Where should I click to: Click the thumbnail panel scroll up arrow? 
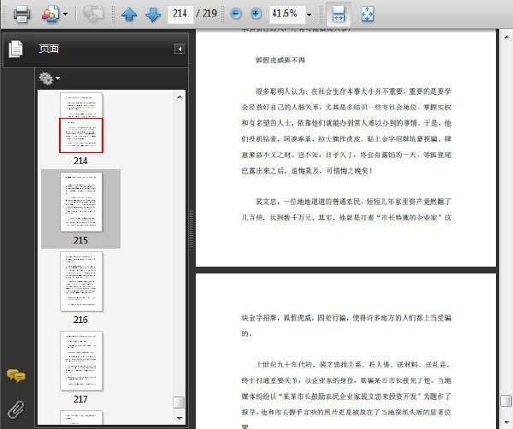[180, 97]
